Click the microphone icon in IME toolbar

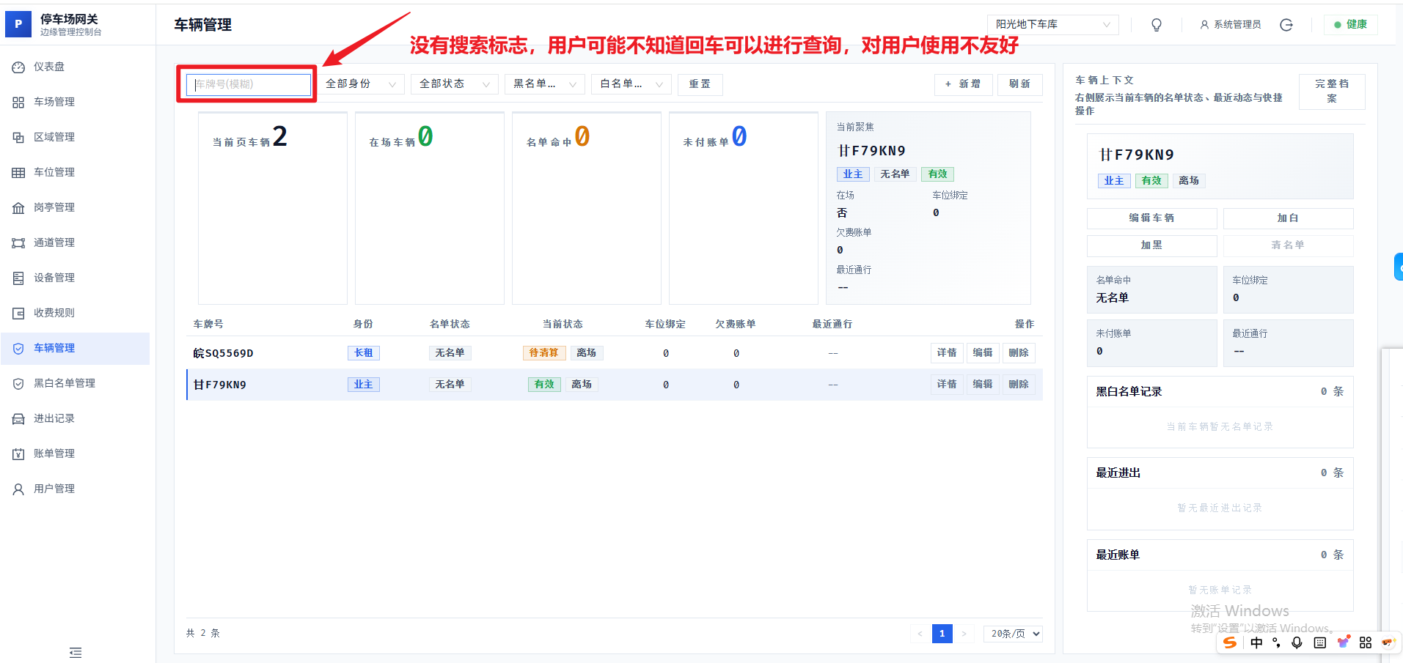click(1297, 642)
